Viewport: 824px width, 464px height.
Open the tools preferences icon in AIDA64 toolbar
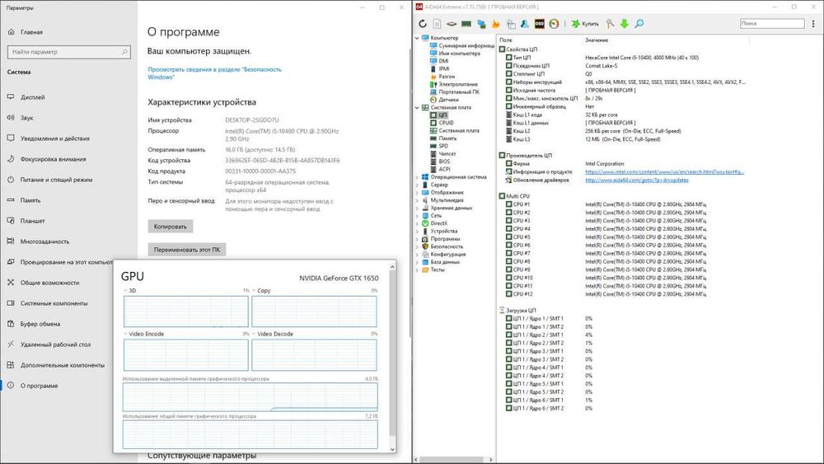coord(610,24)
